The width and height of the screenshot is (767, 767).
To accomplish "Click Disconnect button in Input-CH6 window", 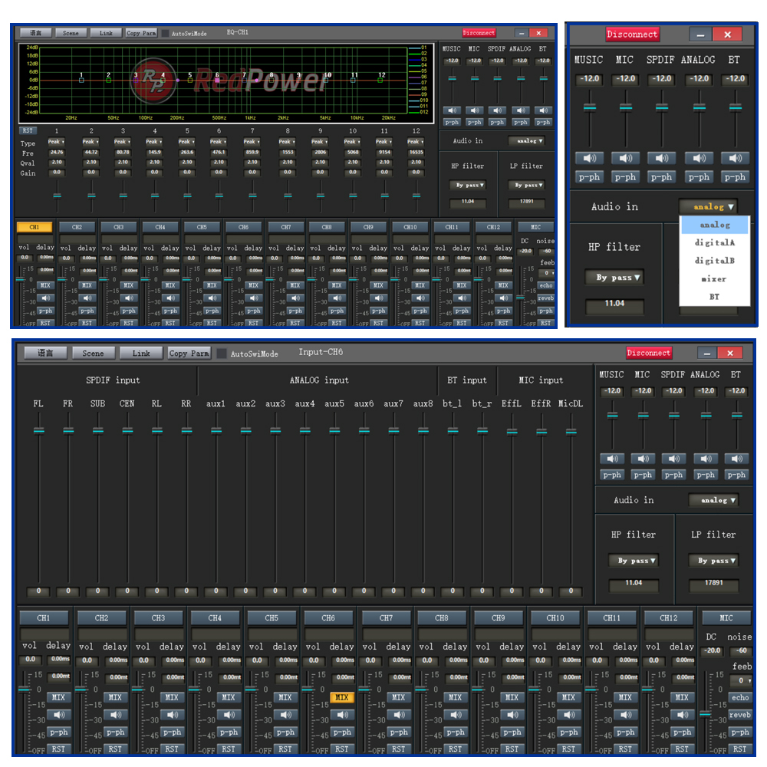I will tap(649, 353).
